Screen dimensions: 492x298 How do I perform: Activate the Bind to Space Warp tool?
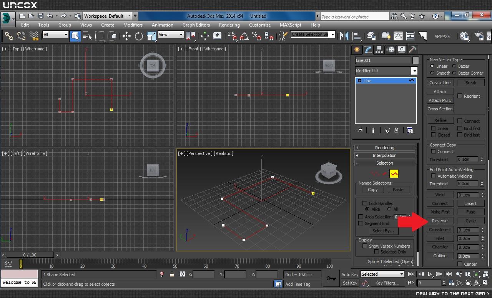pos(34,36)
